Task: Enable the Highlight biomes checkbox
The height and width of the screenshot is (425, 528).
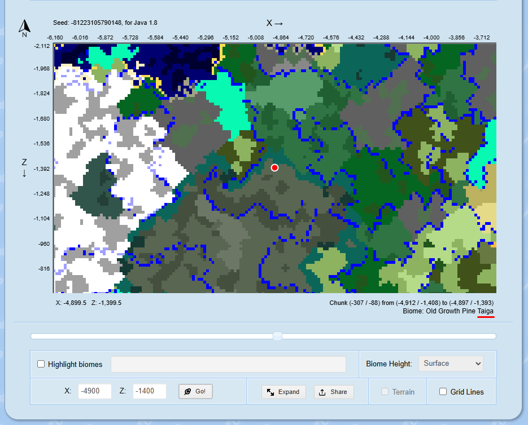Action: [x=41, y=364]
